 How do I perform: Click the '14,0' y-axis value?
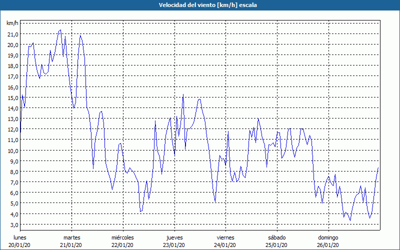click(13, 108)
